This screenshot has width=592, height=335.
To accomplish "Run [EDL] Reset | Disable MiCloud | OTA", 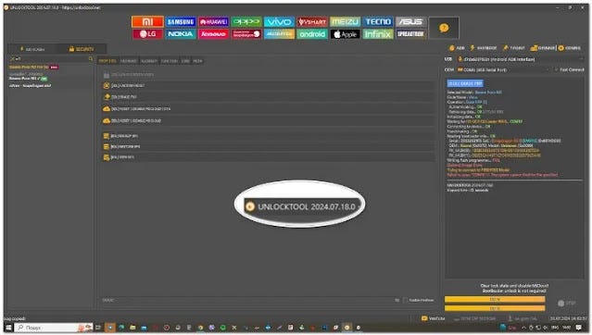I will coord(269,108).
